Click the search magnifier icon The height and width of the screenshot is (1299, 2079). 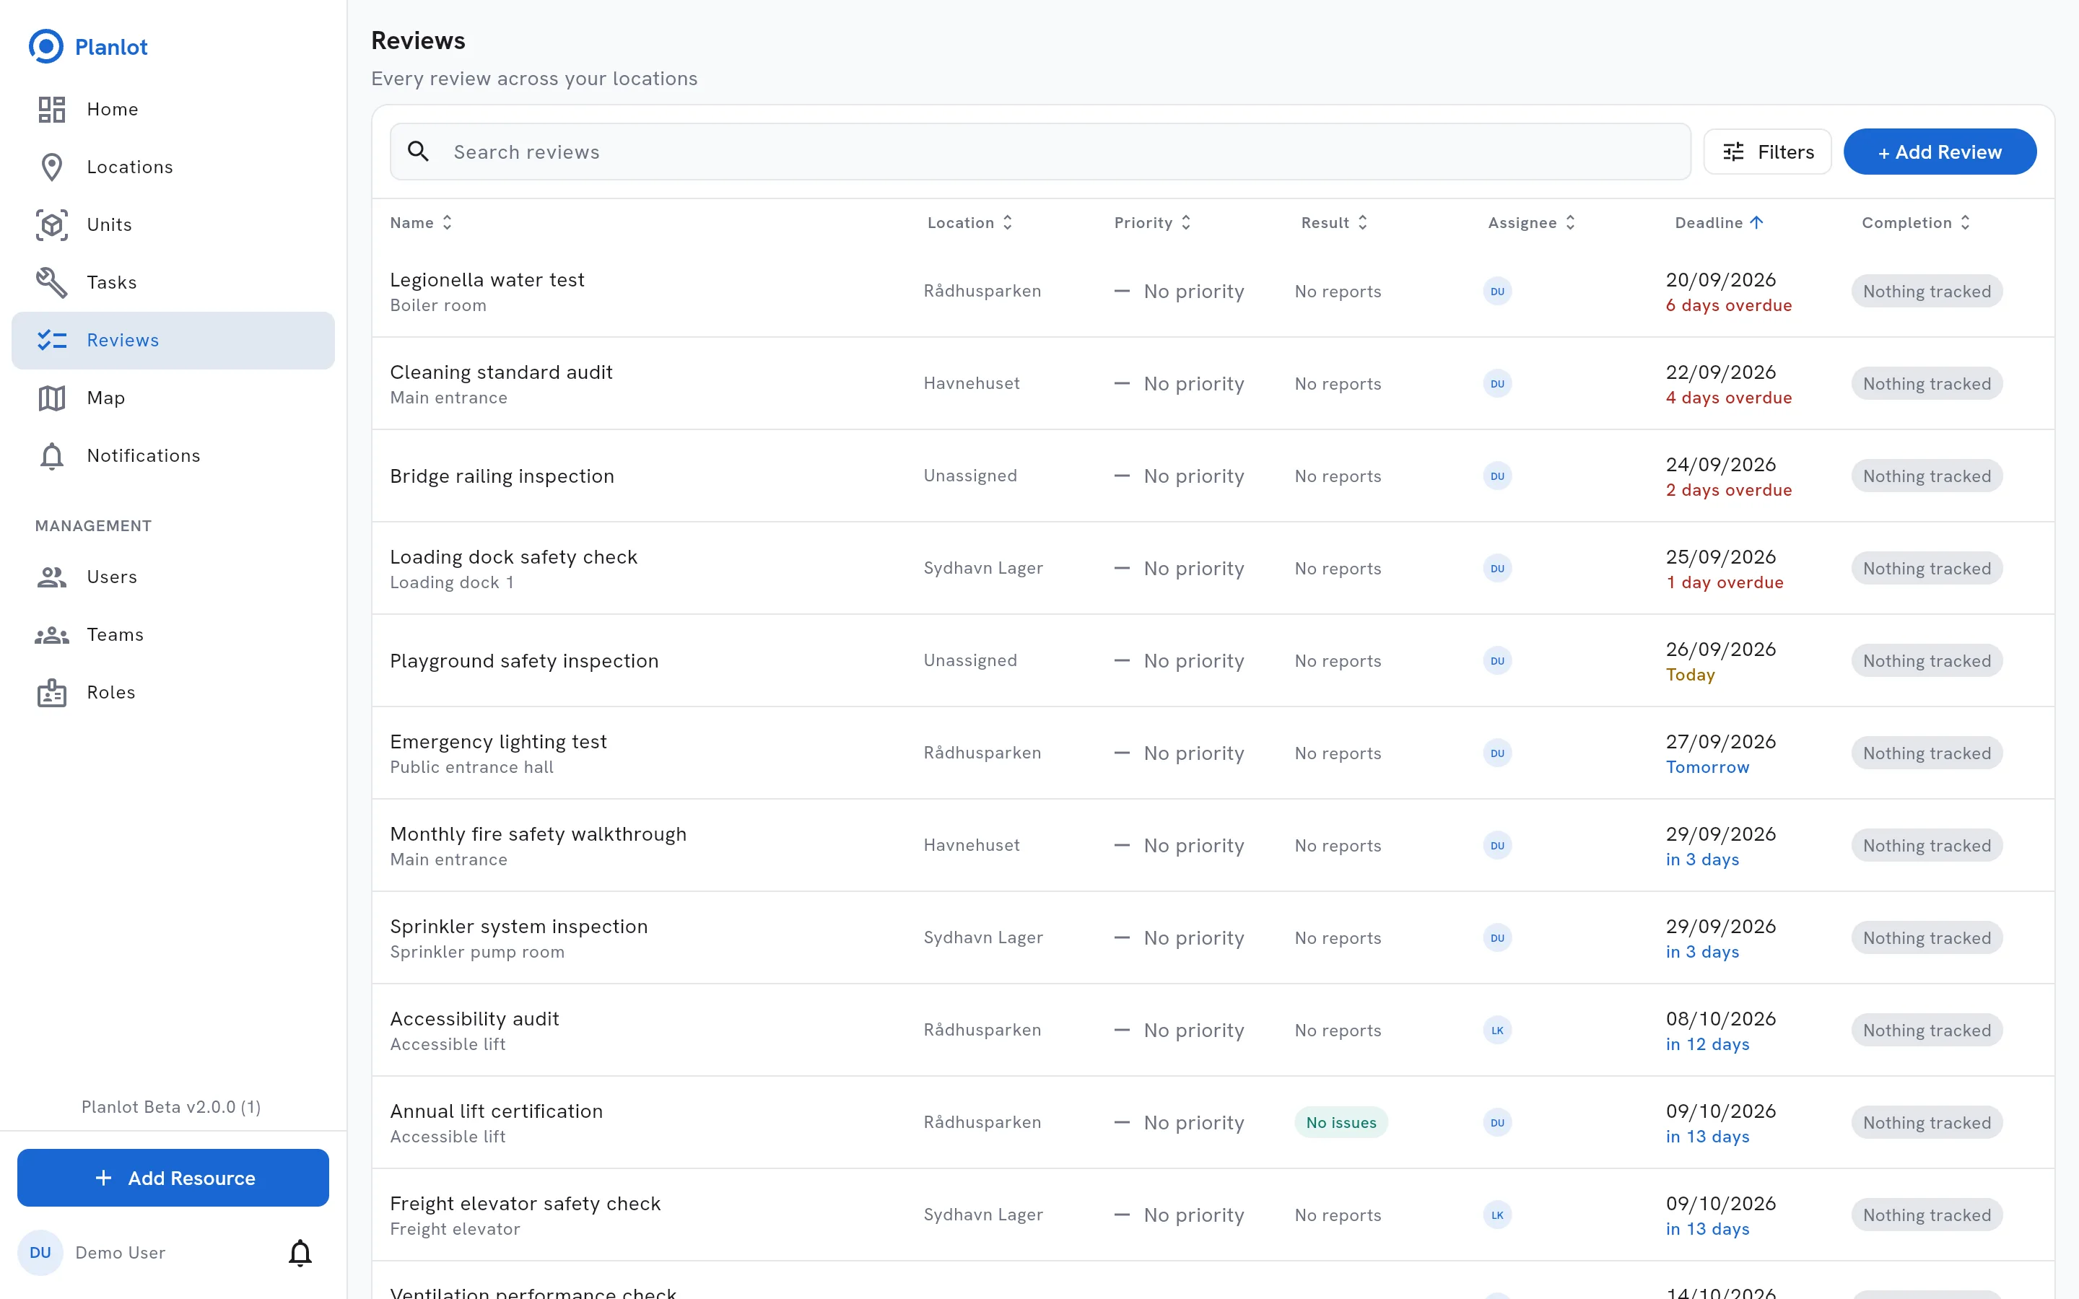tap(419, 152)
